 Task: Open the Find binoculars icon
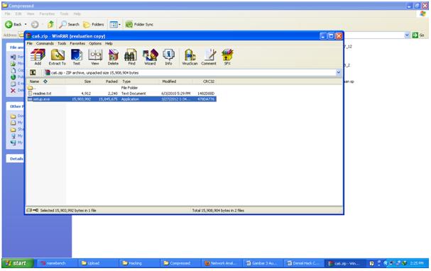[131, 57]
